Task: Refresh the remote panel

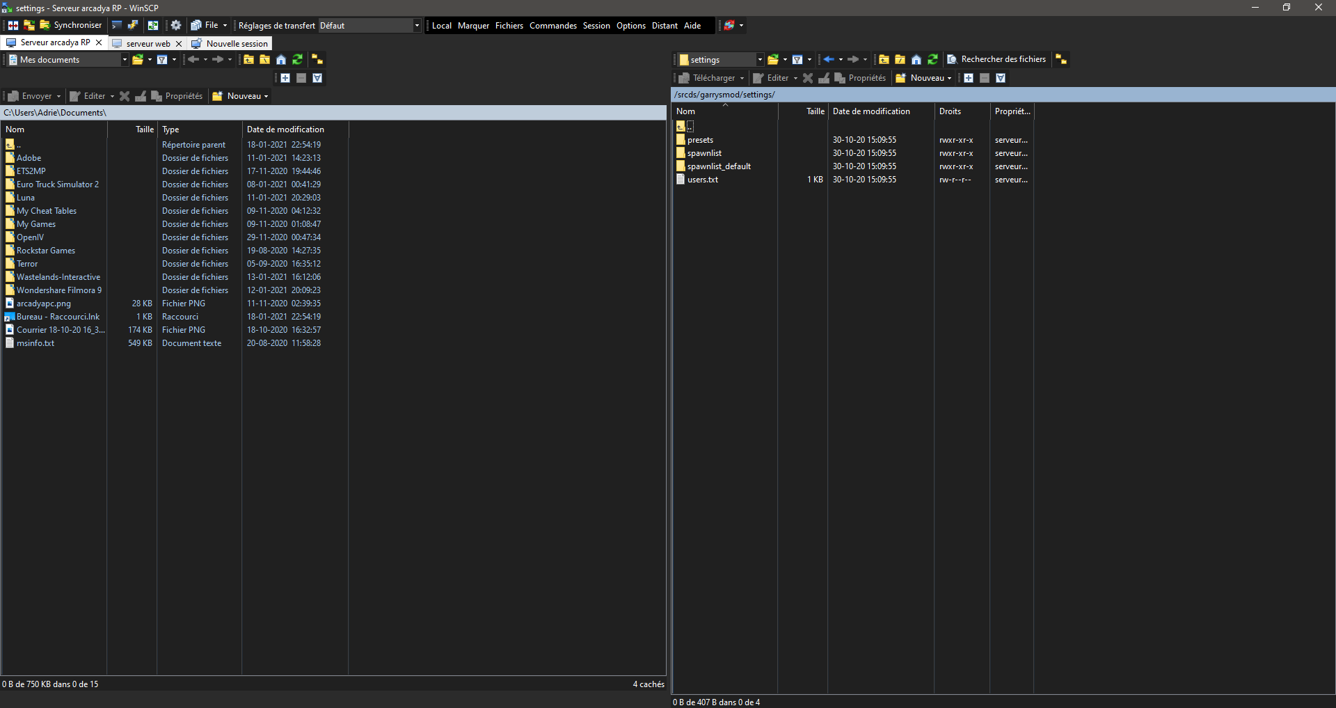Action: coord(933,60)
